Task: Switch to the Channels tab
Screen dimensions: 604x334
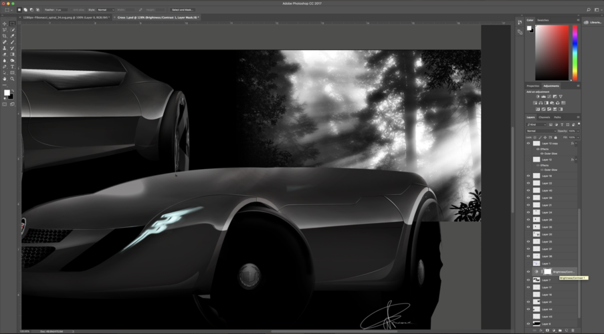Action: (544, 117)
